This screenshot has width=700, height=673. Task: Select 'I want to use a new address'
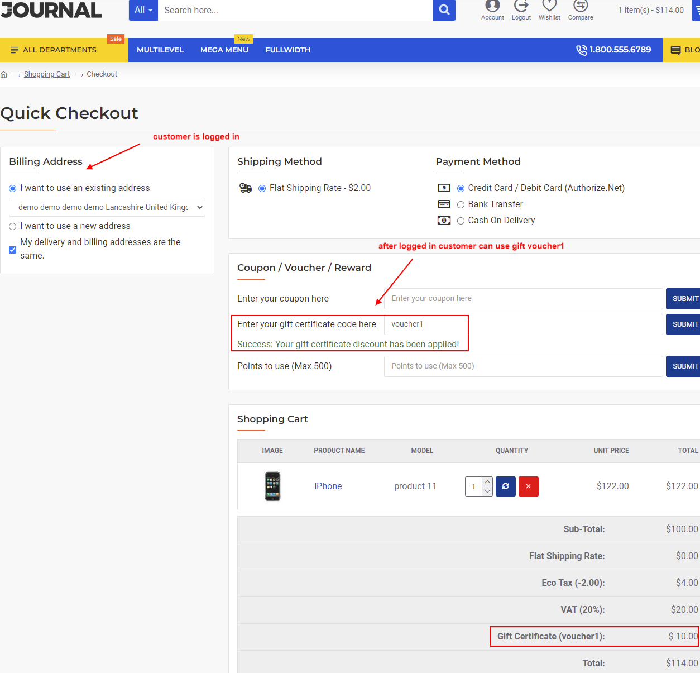click(13, 226)
